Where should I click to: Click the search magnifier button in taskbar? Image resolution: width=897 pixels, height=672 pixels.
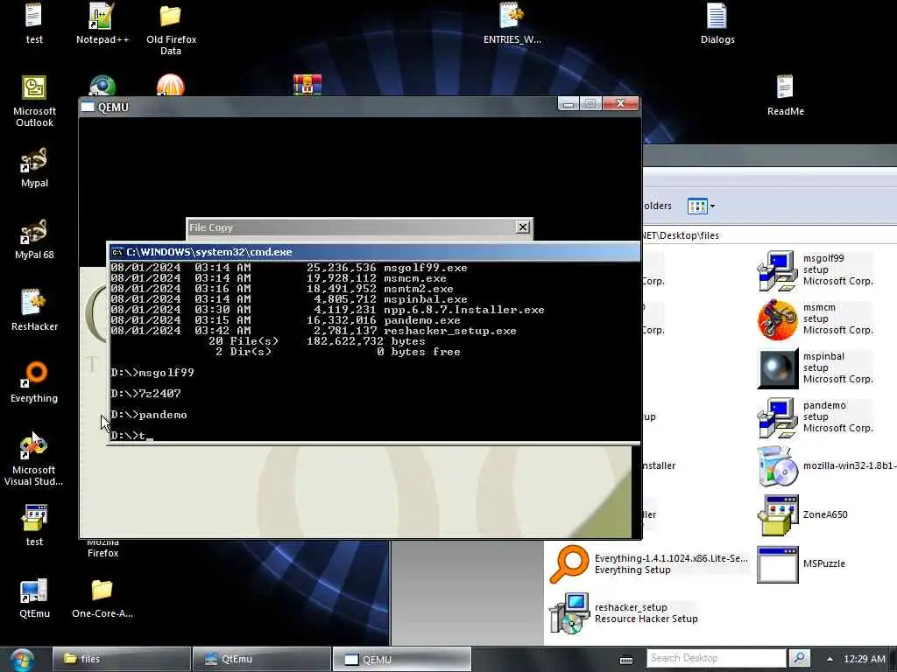[799, 658]
